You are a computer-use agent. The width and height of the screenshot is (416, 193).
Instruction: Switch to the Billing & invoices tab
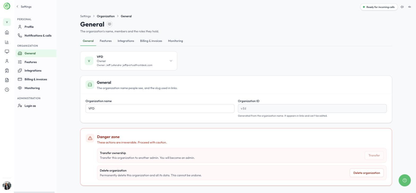[x=151, y=41]
